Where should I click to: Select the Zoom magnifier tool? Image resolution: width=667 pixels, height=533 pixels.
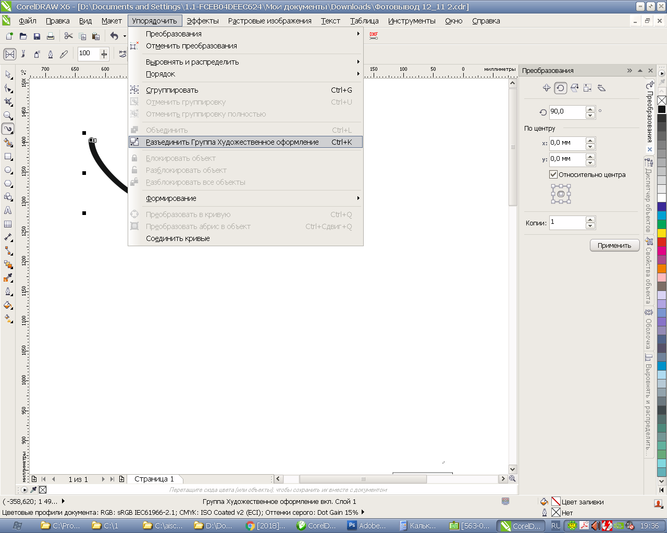(8, 116)
